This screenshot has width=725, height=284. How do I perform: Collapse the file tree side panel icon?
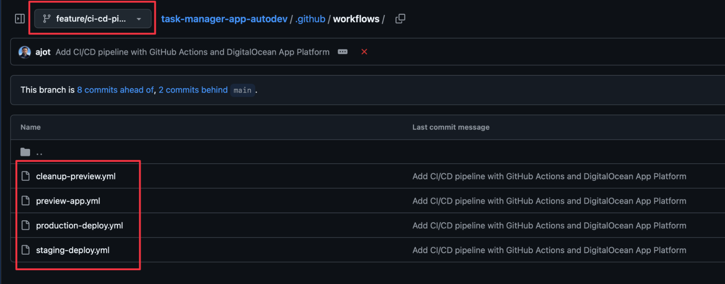[x=20, y=18]
